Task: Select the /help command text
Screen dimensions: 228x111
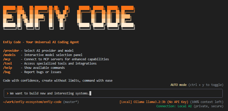Action: coord(8,68)
